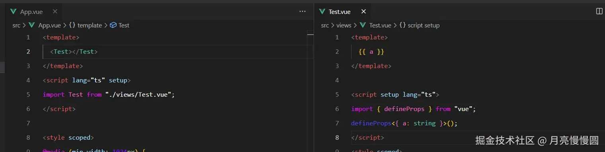Click '<style scoped>' line in App.vue
The image size is (605, 152).
pos(68,137)
